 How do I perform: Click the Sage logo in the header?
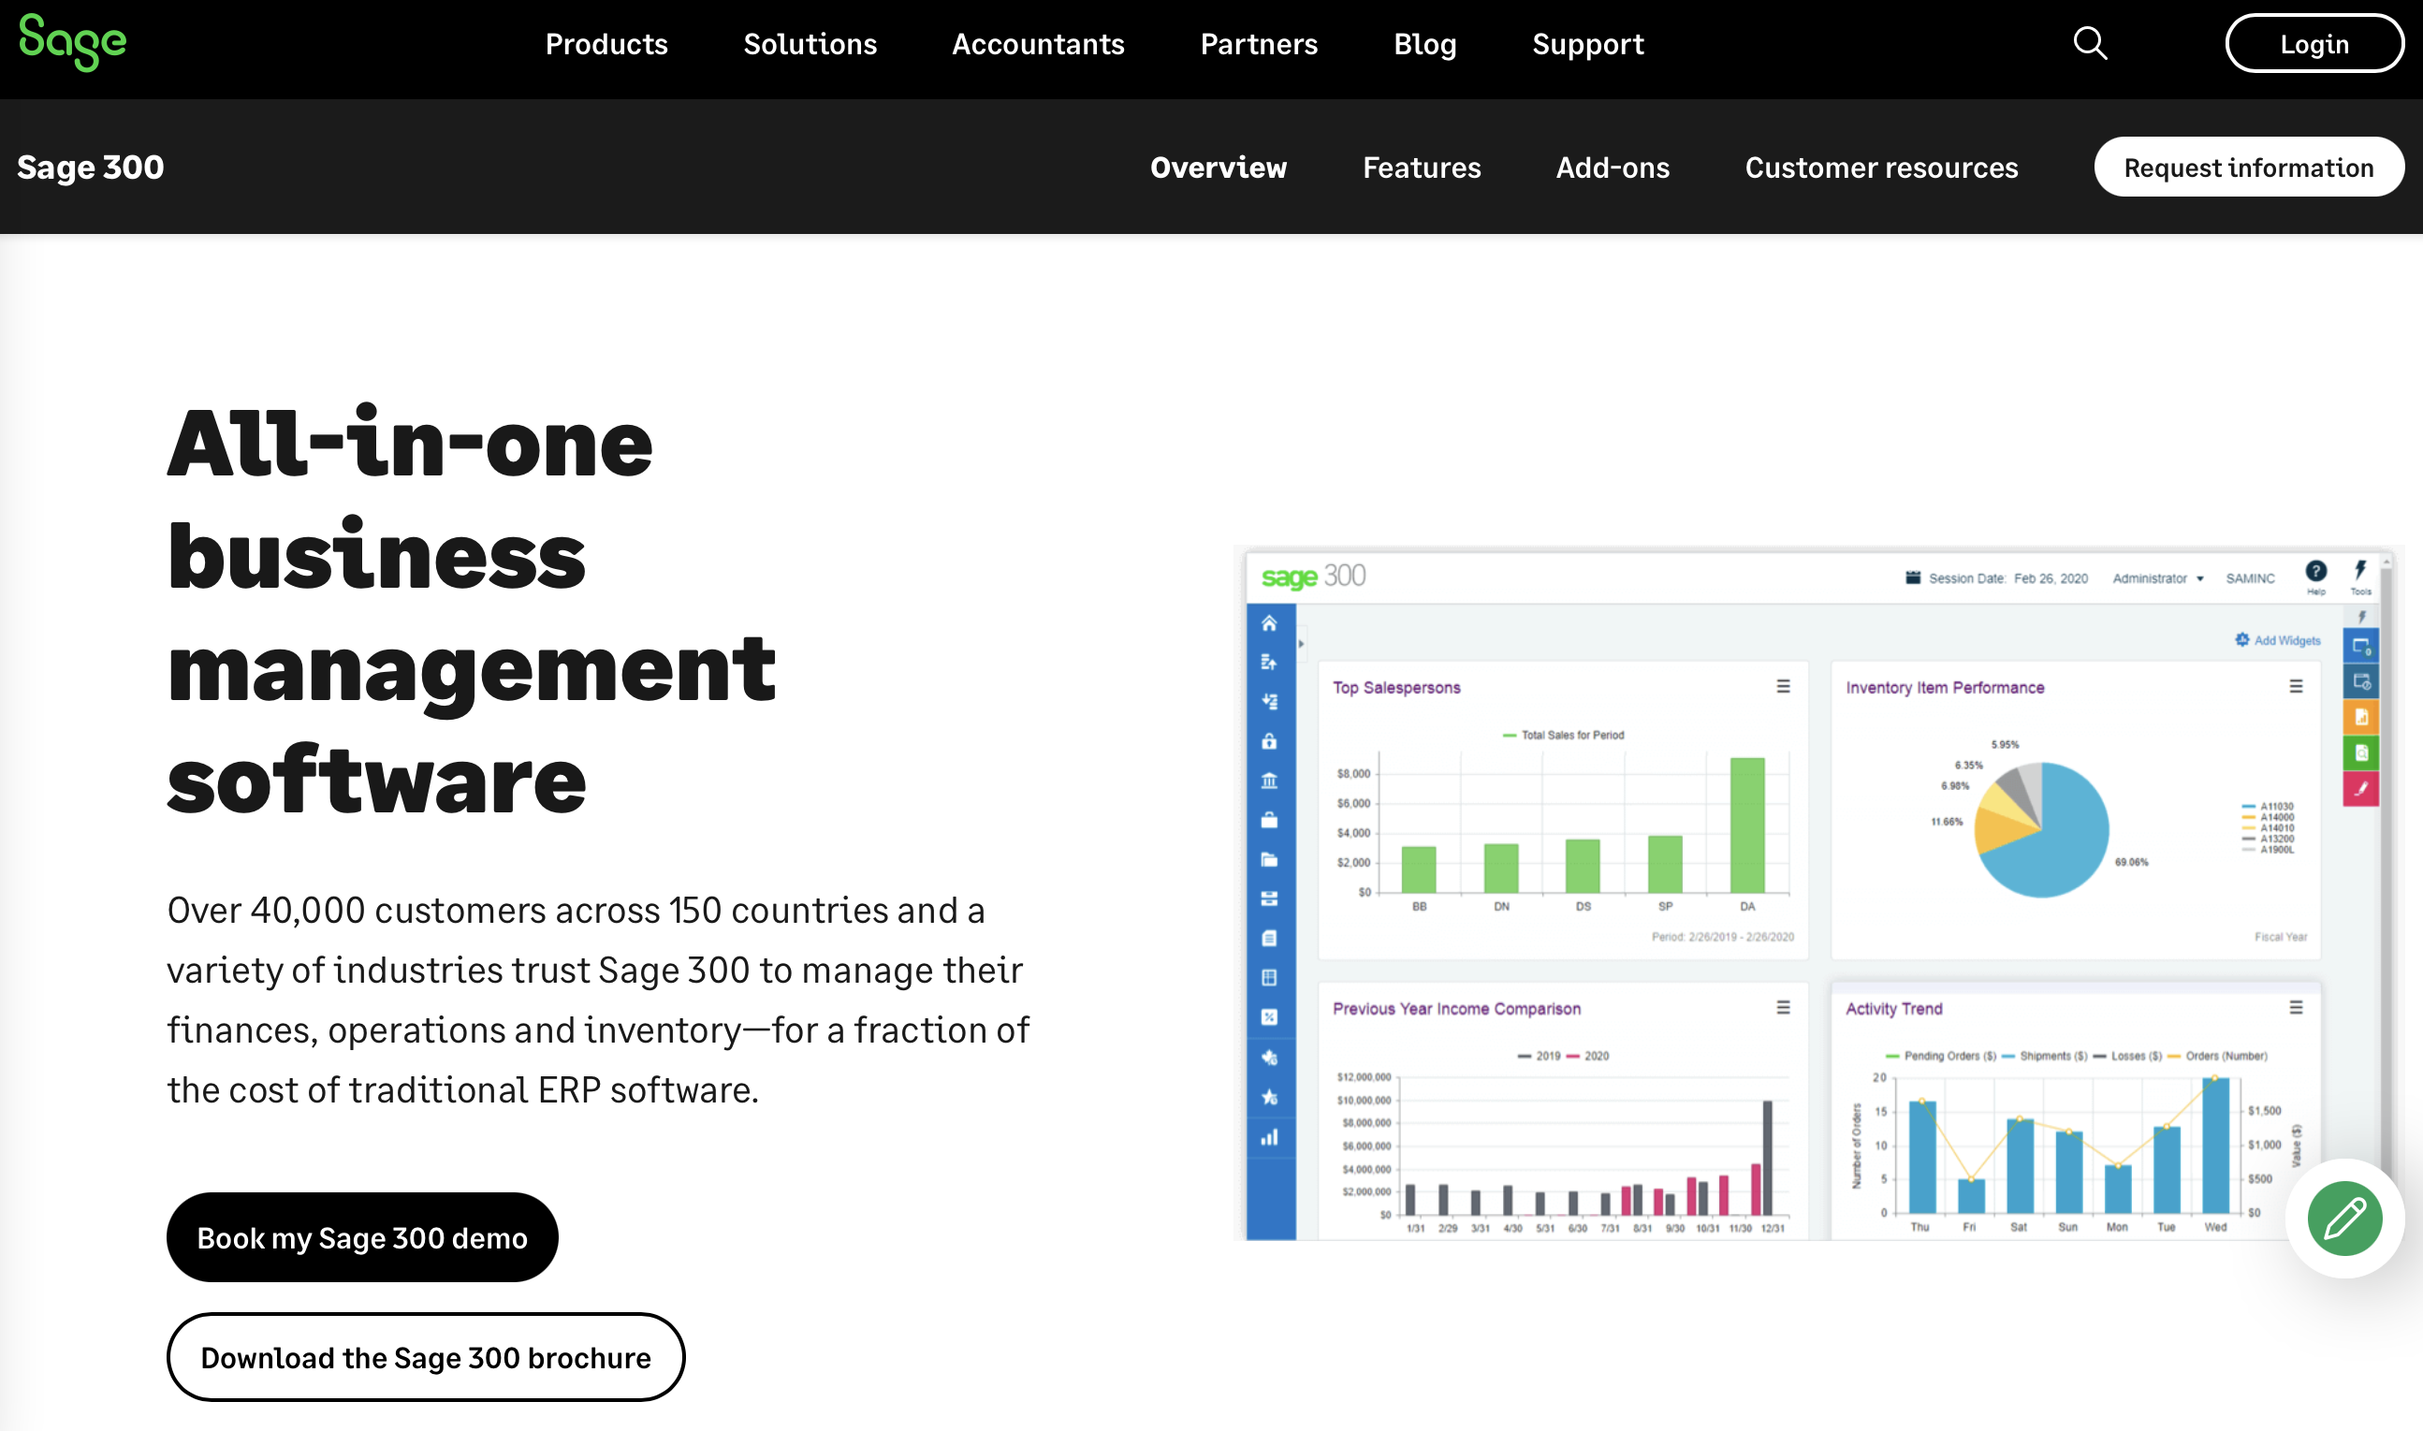[x=72, y=42]
